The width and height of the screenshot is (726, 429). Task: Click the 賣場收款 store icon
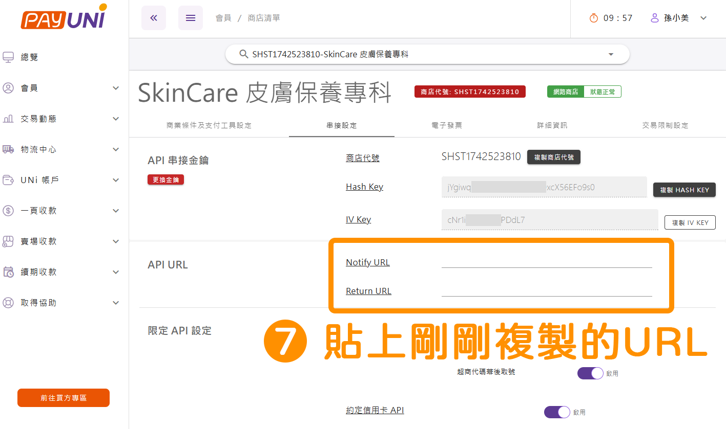(8, 241)
